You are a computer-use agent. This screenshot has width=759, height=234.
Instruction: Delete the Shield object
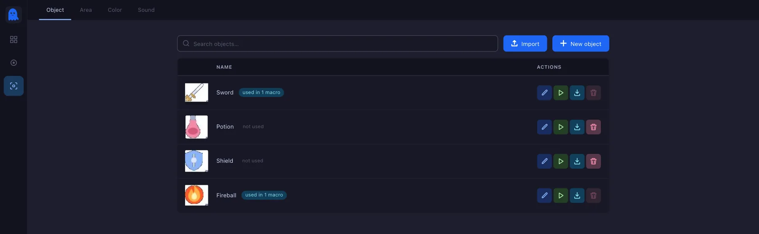click(x=593, y=161)
